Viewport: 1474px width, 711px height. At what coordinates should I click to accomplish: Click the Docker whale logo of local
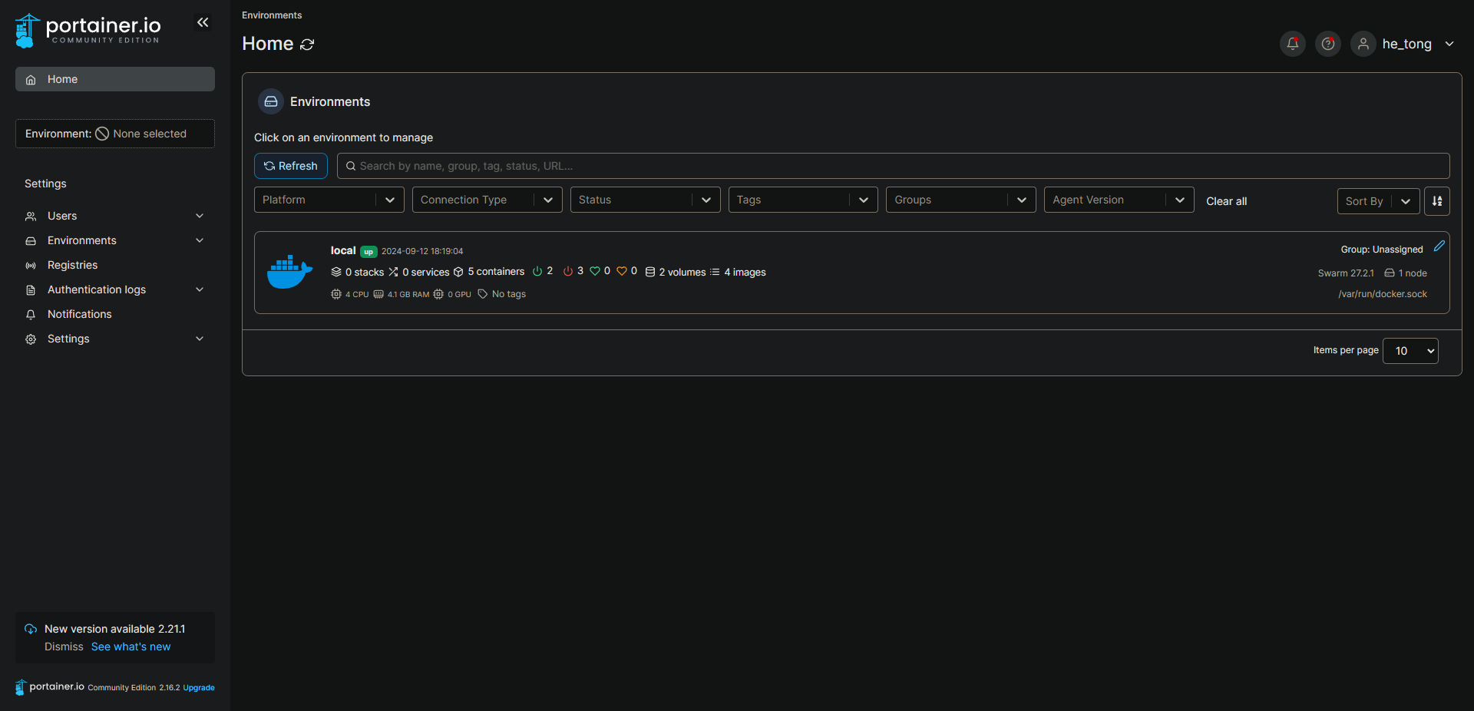289,272
